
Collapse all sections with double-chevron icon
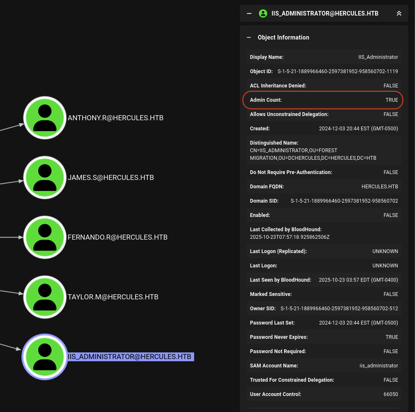(x=399, y=13)
